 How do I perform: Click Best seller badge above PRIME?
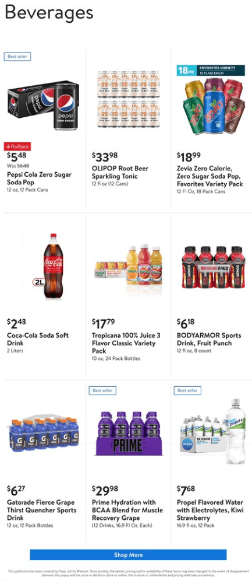pos(102,390)
